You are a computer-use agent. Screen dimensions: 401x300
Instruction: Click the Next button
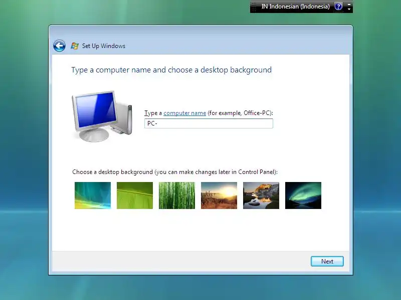pyautogui.click(x=327, y=261)
